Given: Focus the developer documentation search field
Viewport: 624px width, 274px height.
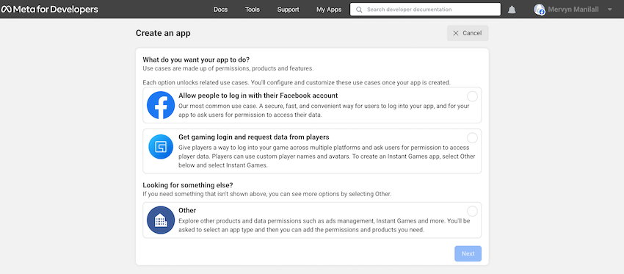Looking at the screenshot, I should 425,10.
